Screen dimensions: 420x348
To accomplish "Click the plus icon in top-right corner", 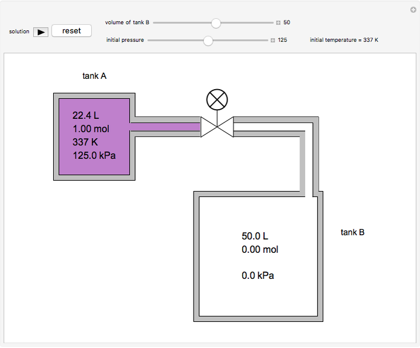I will pos(413,9).
